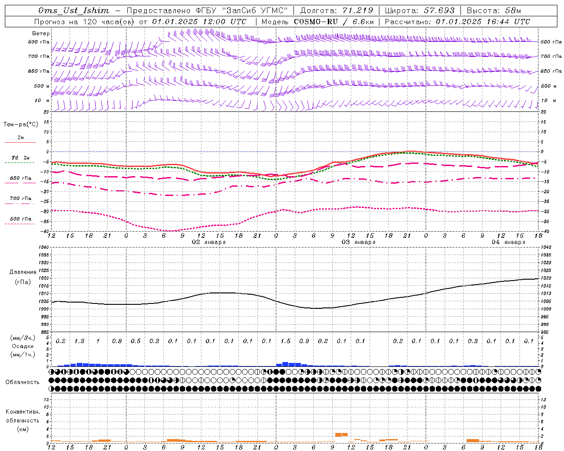
Task: Click the Ветер wind panel label
Action: click(x=41, y=33)
